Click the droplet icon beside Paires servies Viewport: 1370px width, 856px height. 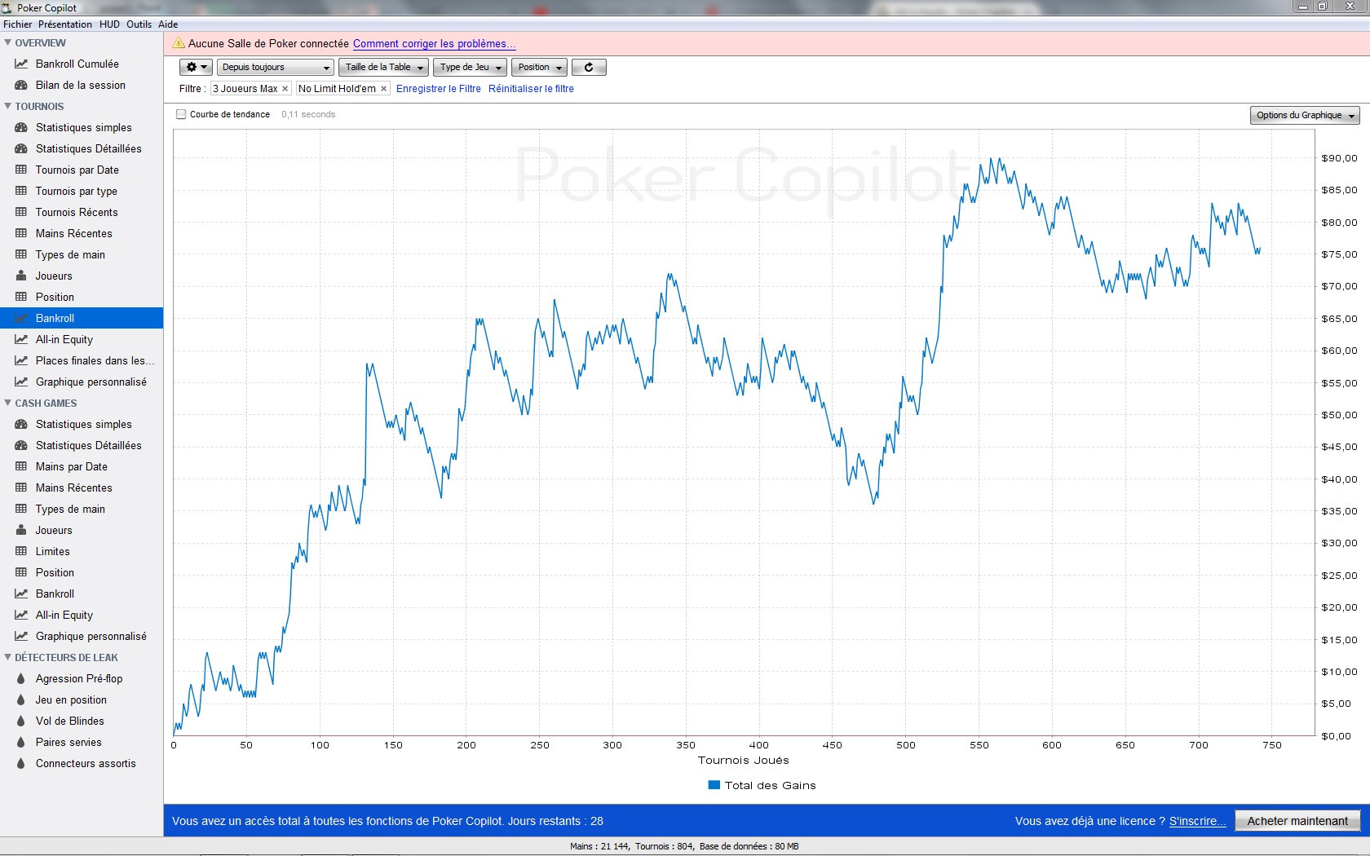[x=21, y=742]
